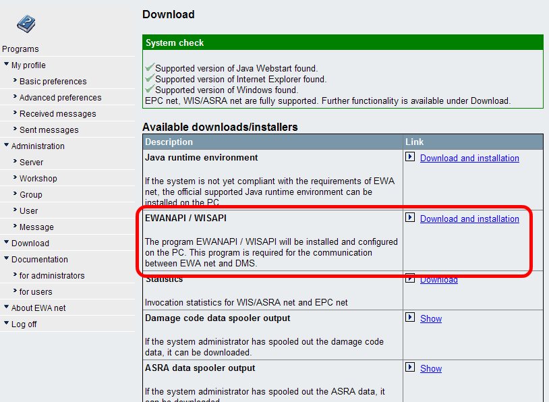The width and height of the screenshot is (549, 402).
Task: Click the EWA net logo icon
Action: [x=26, y=24]
